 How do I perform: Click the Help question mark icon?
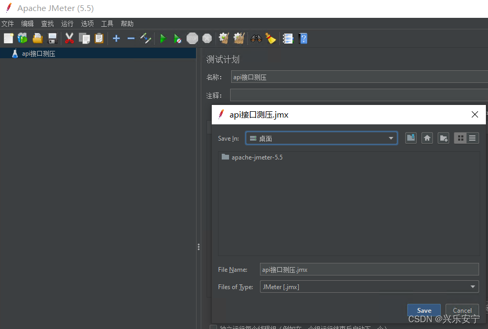pos(303,38)
